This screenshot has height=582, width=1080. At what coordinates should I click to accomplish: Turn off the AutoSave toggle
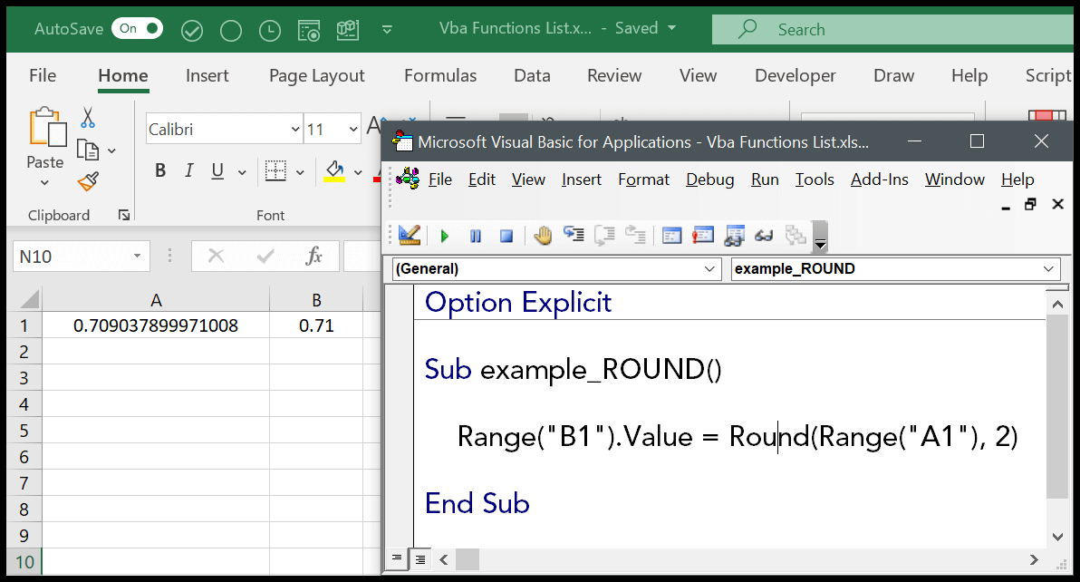pos(137,28)
